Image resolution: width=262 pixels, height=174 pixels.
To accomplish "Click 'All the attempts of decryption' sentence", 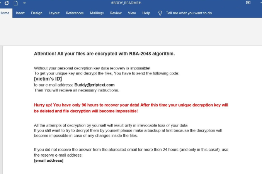I will tap(111, 125).
